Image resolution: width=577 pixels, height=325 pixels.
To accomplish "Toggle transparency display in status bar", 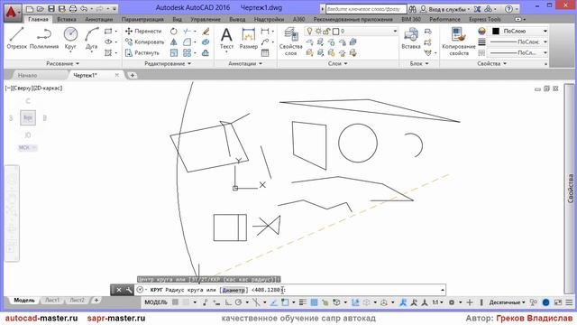I will (314, 302).
